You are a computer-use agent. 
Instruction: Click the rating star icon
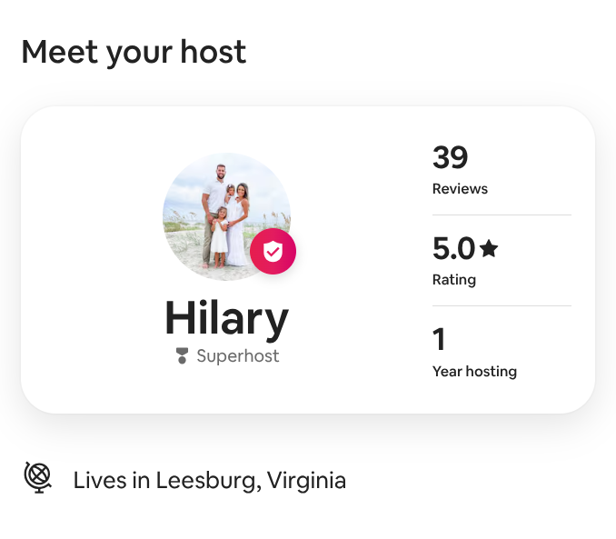489,248
